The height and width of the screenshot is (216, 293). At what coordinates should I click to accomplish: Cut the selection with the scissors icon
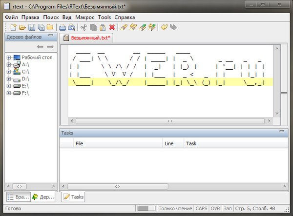coord(84,27)
